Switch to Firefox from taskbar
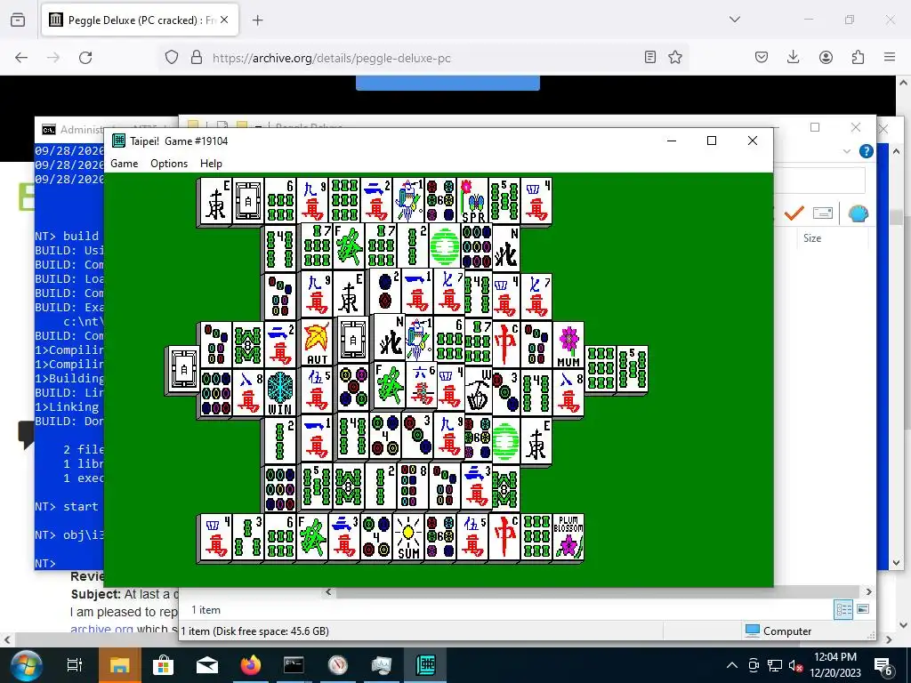 point(250,665)
